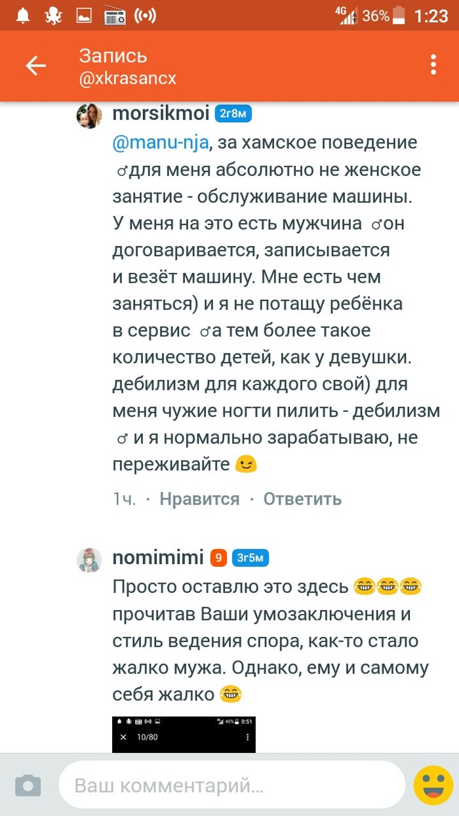Reply to morsikmoi via 'Ответить'
This screenshot has height=816, width=459.
tap(302, 499)
